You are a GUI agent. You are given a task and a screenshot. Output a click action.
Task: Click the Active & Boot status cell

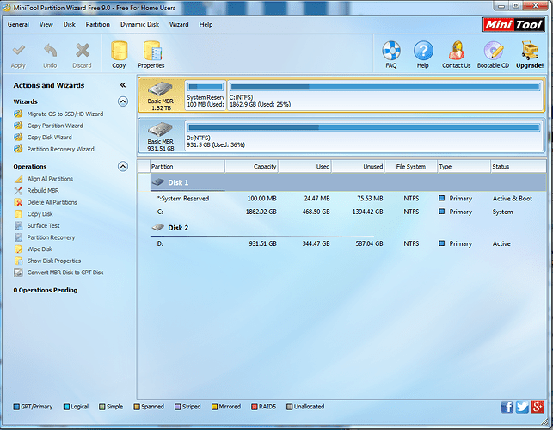[x=512, y=199]
